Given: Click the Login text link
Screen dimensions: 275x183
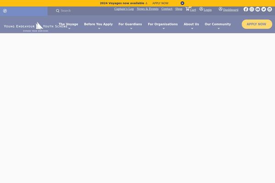Looking at the screenshot, I should click(x=208, y=10).
